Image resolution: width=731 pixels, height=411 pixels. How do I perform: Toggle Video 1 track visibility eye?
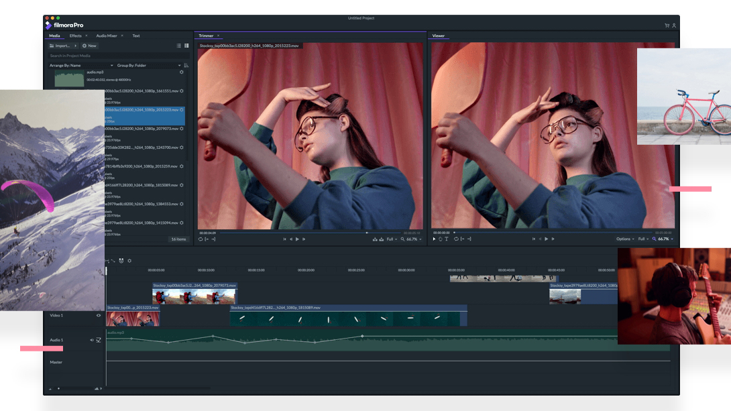[99, 316]
